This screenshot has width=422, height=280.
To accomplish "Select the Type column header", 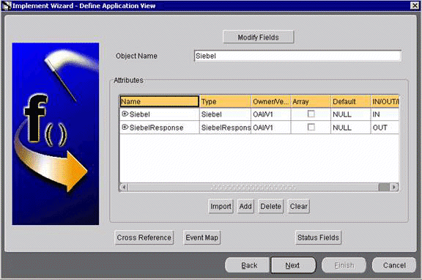I will 225,101.
